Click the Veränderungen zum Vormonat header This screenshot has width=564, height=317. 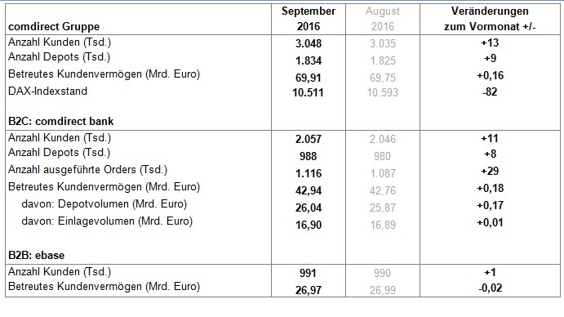[490, 19]
